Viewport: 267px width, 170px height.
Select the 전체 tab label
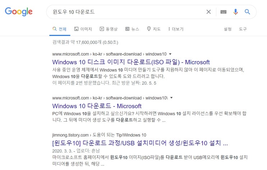[63, 29]
